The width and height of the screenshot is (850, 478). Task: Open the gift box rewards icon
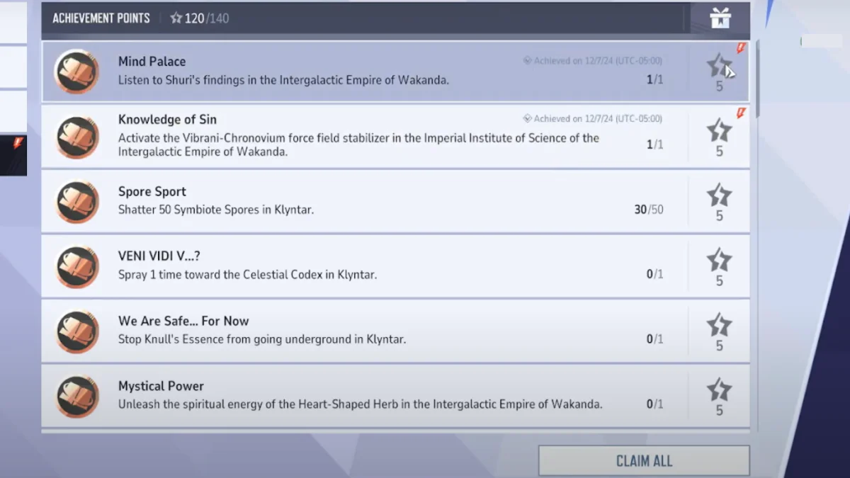pos(720,18)
